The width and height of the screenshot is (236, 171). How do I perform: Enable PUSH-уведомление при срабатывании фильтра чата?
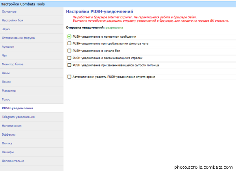coord(70,43)
